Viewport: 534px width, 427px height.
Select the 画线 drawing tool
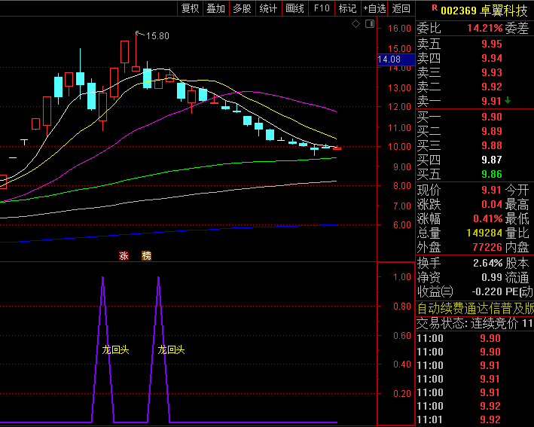pos(294,8)
